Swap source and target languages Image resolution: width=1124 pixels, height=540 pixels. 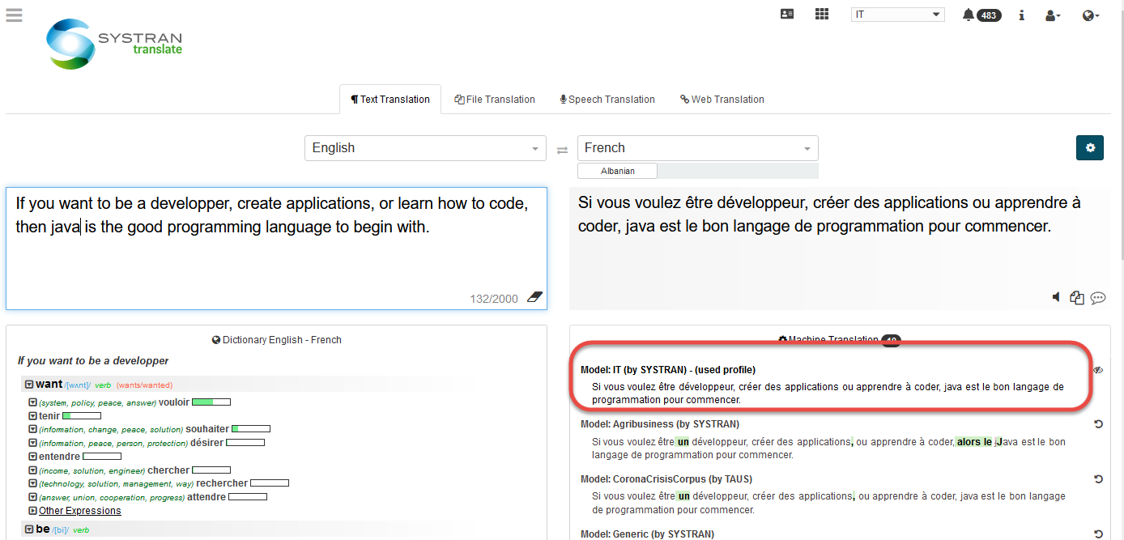(562, 150)
